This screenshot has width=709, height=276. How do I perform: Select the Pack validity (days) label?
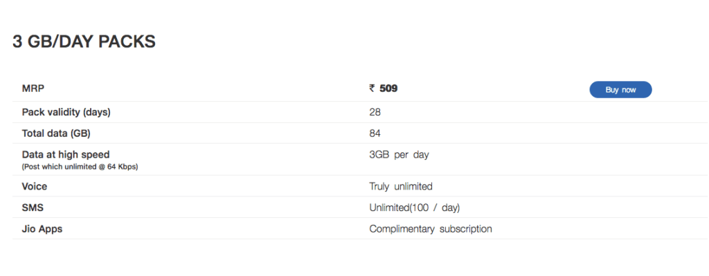coord(66,112)
